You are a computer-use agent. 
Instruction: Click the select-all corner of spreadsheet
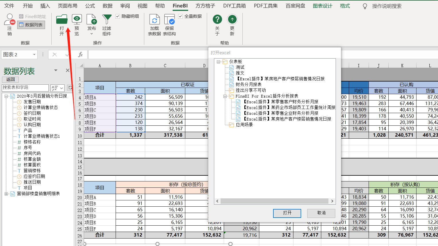[80, 65]
